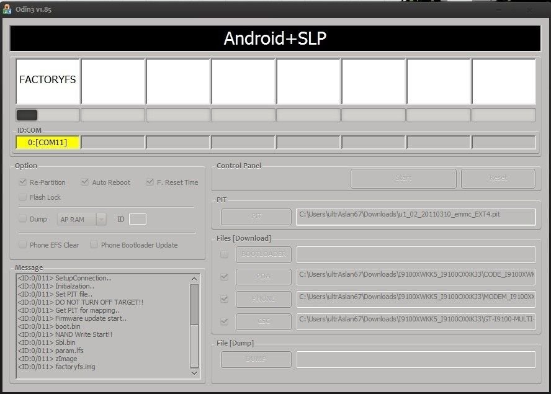Viewport: 551px width, 394px height.
Task: Tick the Phone Bootloader Update checkbox
Action: click(94, 244)
